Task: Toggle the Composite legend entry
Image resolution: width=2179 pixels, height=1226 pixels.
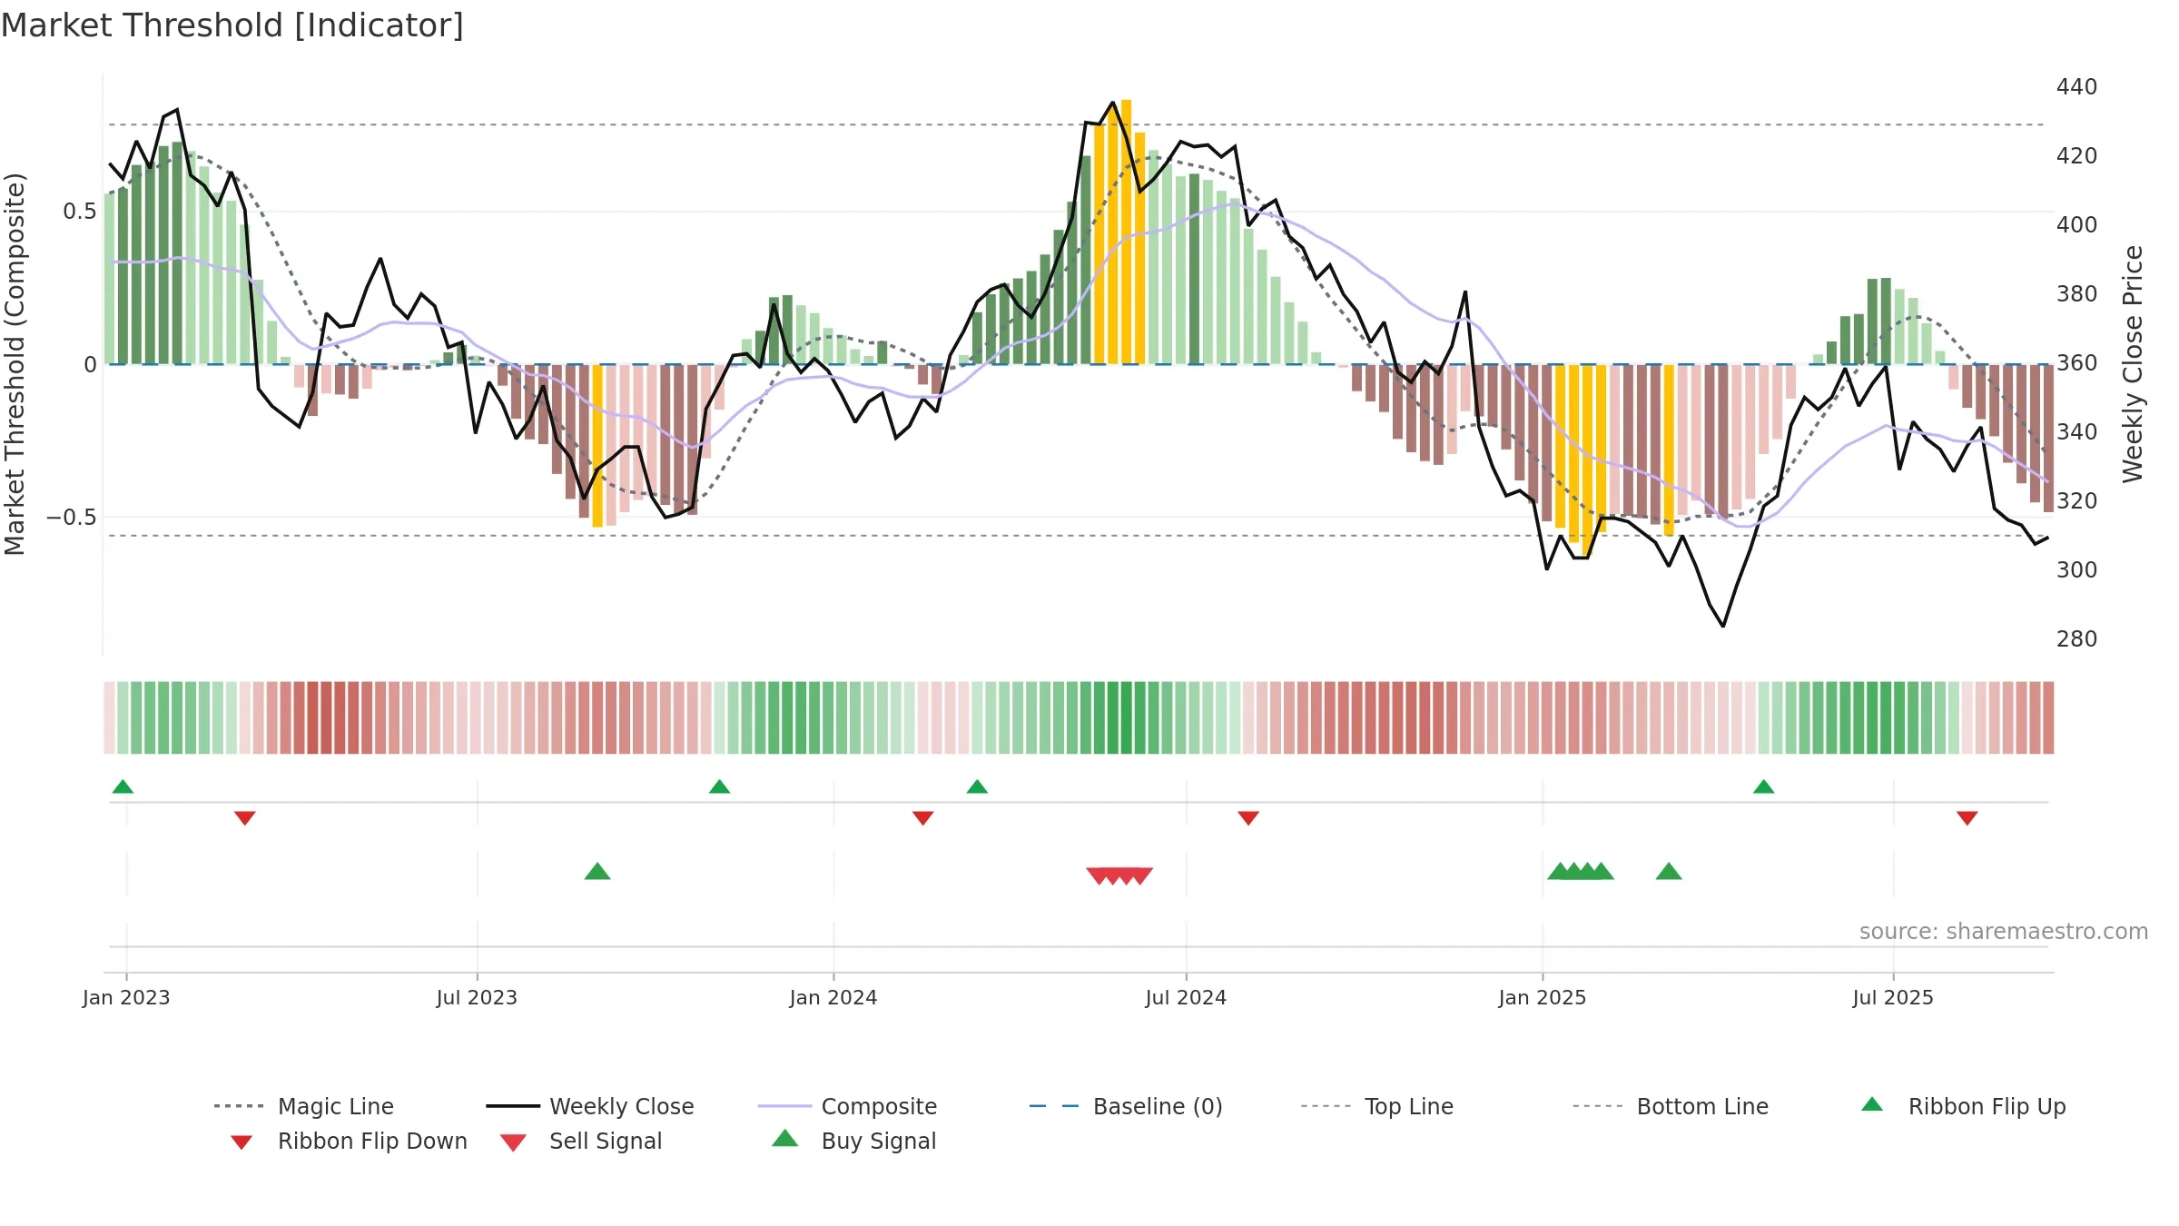Action: pyautogui.click(x=848, y=1106)
